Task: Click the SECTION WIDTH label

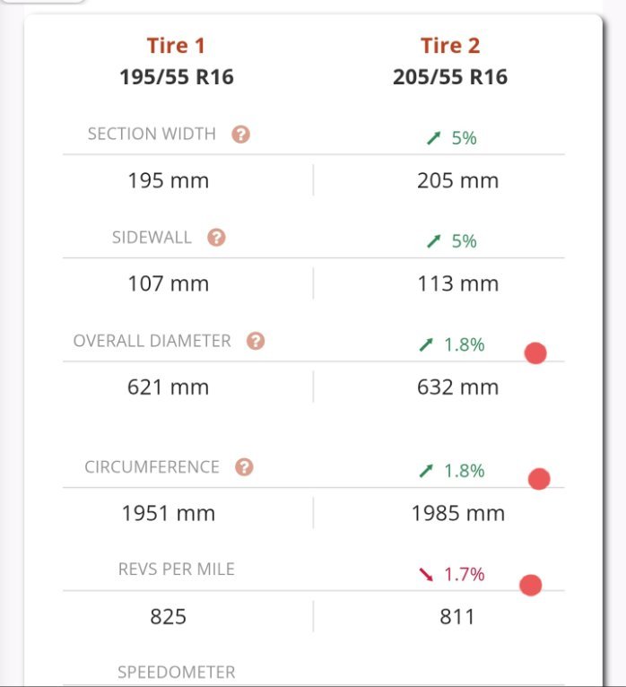Action: point(152,134)
